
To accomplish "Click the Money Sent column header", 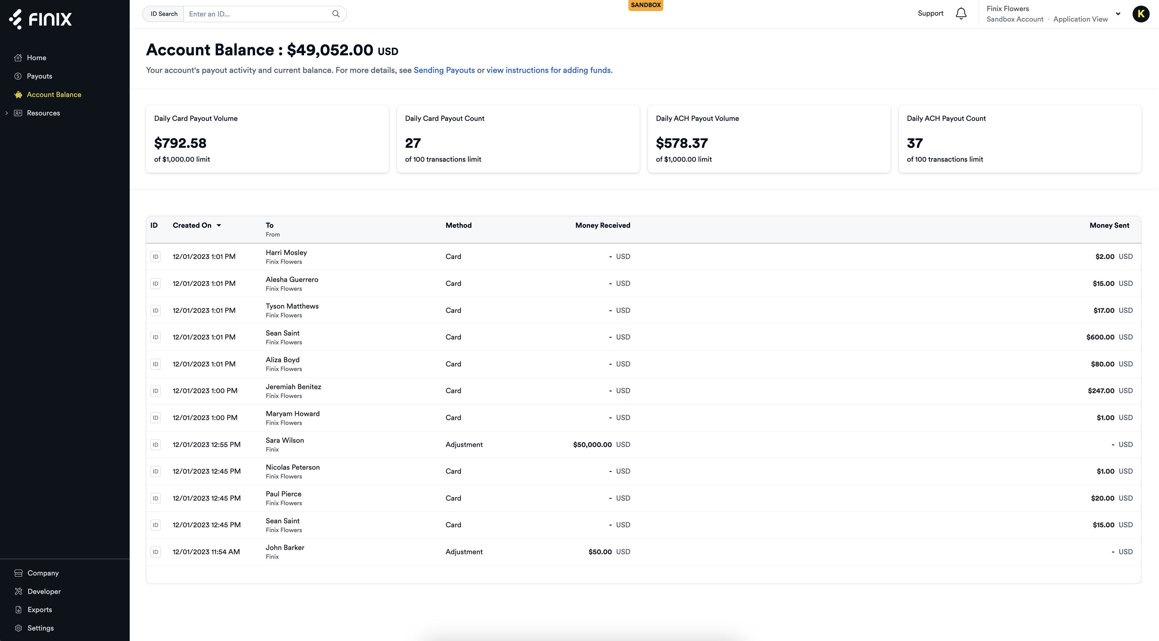I will click(x=1109, y=225).
